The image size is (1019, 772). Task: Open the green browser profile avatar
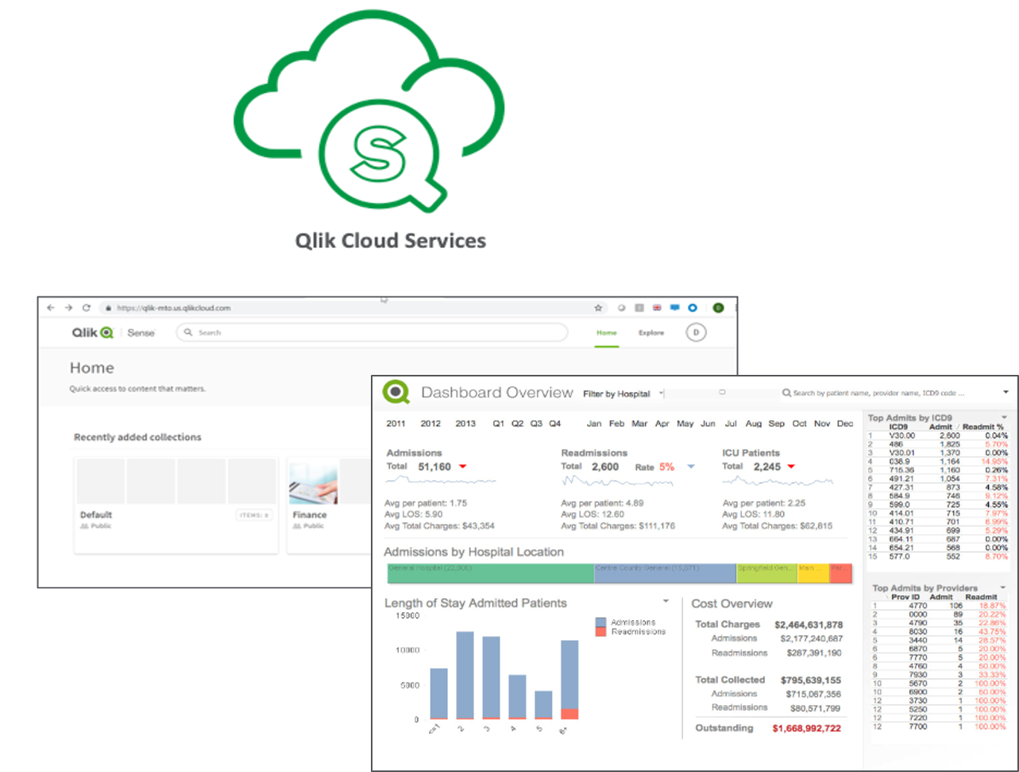click(x=718, y=308)
